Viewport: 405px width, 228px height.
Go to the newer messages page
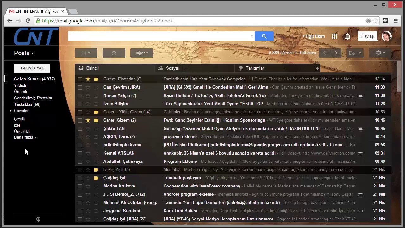(x=324, y=53)
